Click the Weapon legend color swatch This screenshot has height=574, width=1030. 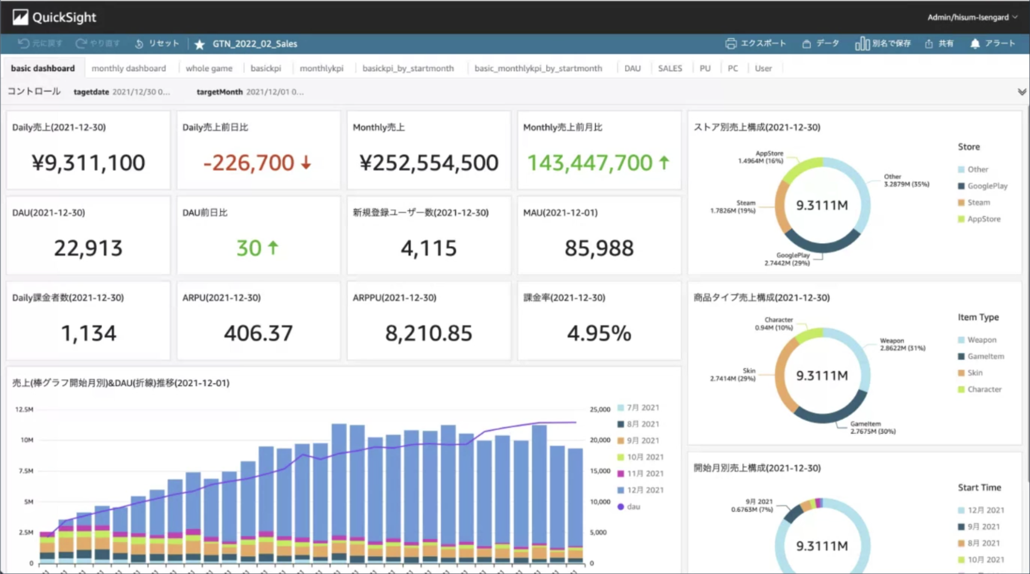(961, 340)
